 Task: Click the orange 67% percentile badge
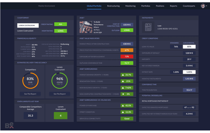127,50
